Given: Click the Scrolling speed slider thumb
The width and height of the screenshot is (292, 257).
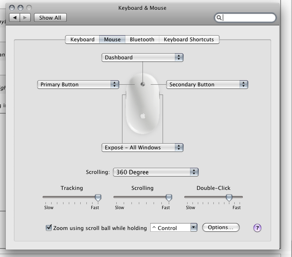Looking at the screenshot, I should [x=169, y=198].
